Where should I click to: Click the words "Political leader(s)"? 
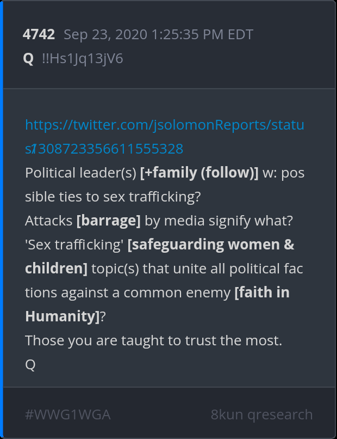tap(80, 173)
